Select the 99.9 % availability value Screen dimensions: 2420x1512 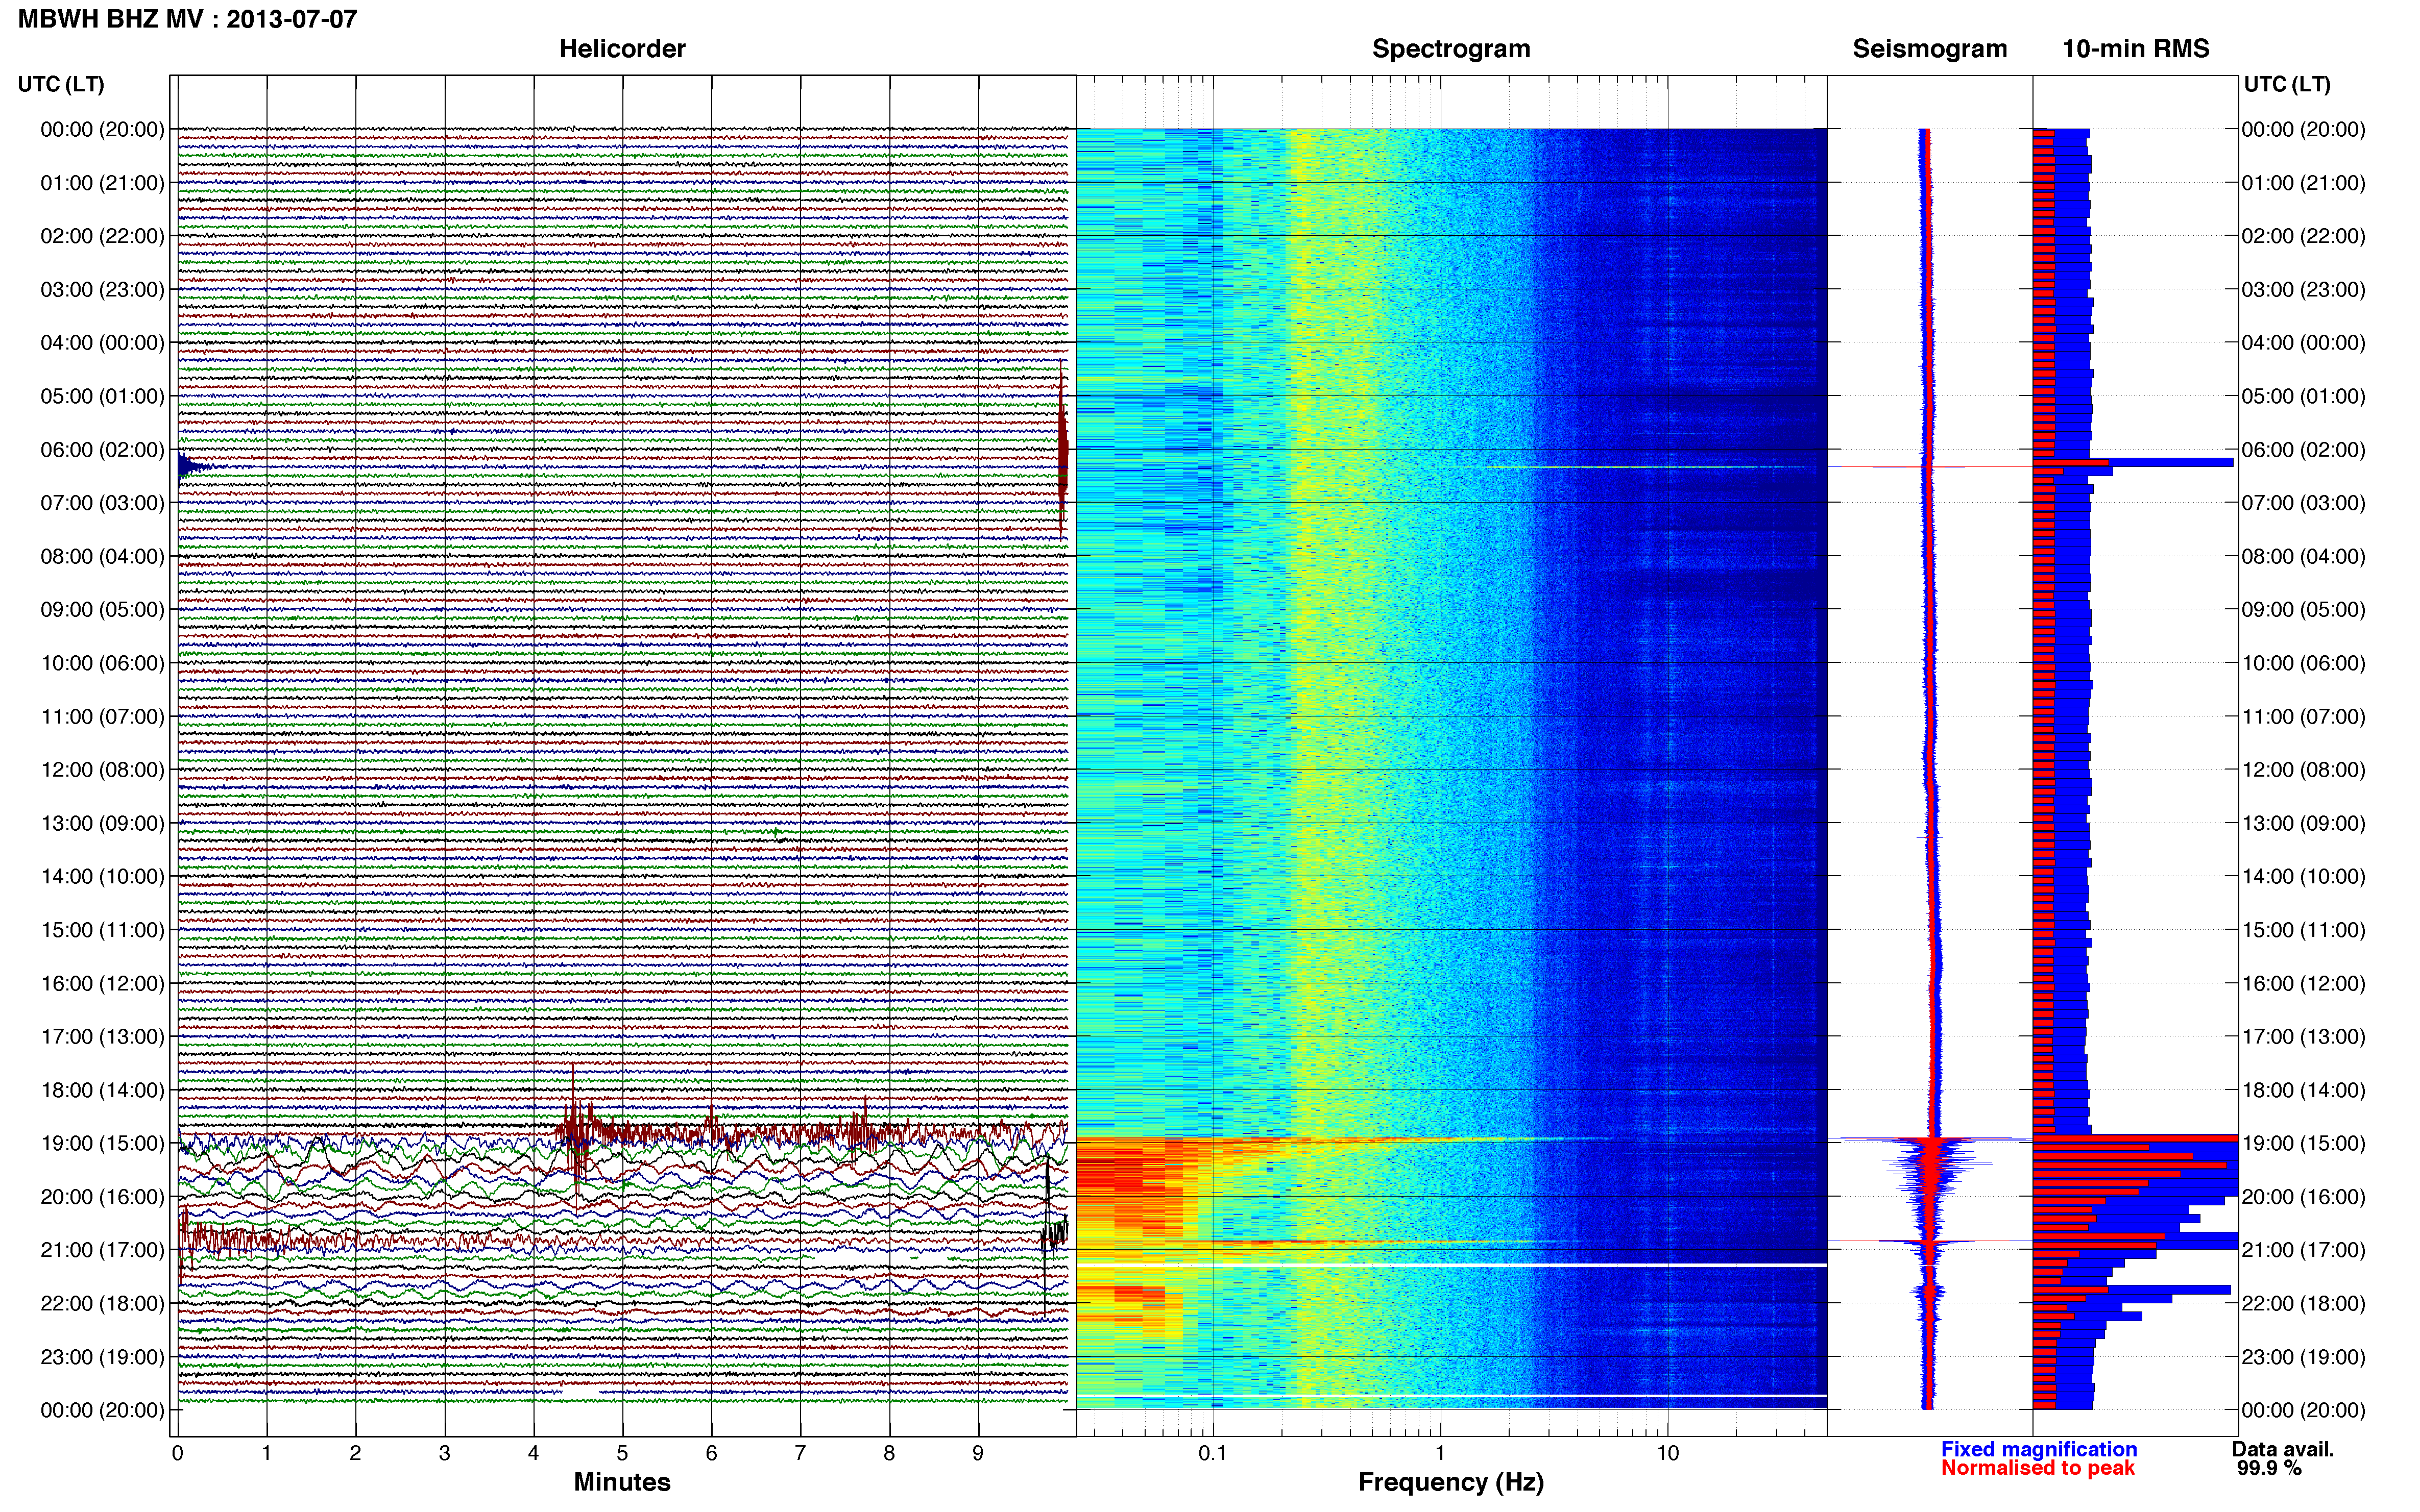click(x=2269, y=1468)
